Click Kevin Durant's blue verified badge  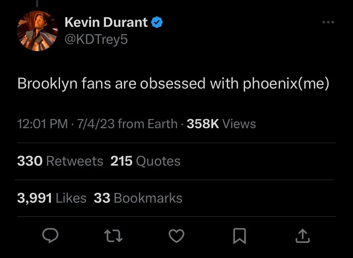point(157,22)
